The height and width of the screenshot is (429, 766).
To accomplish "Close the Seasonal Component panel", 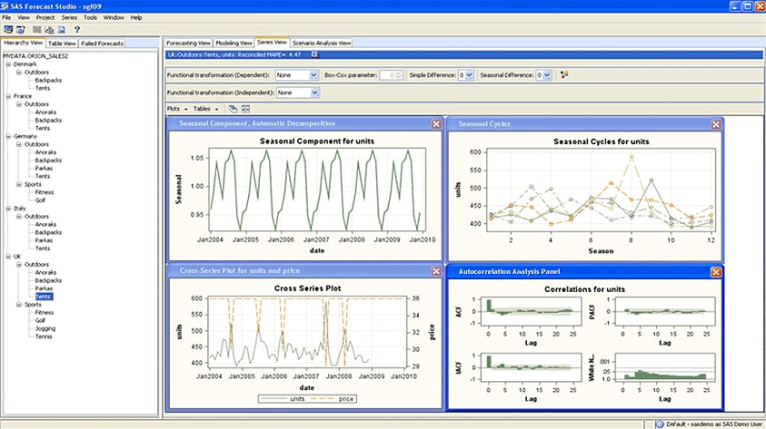I will coord(436,124).
